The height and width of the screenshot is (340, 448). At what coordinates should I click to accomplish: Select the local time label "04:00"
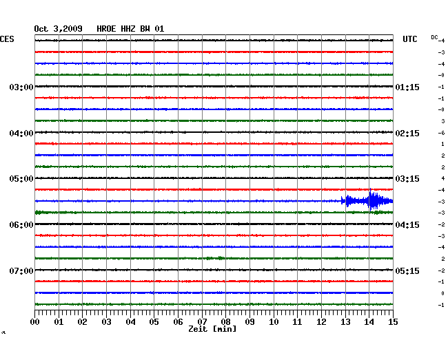click(21, 134)
